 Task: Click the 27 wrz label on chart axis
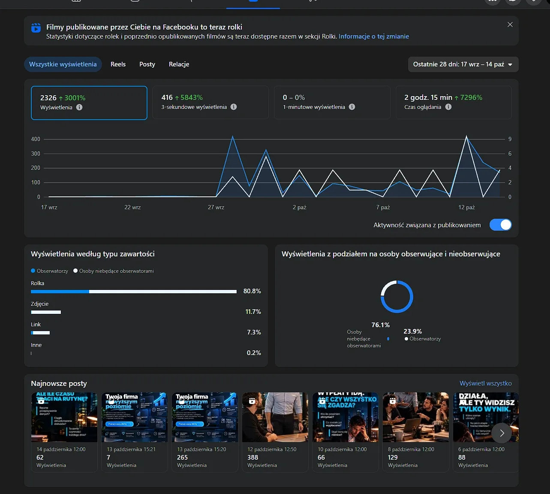[216, 207]
